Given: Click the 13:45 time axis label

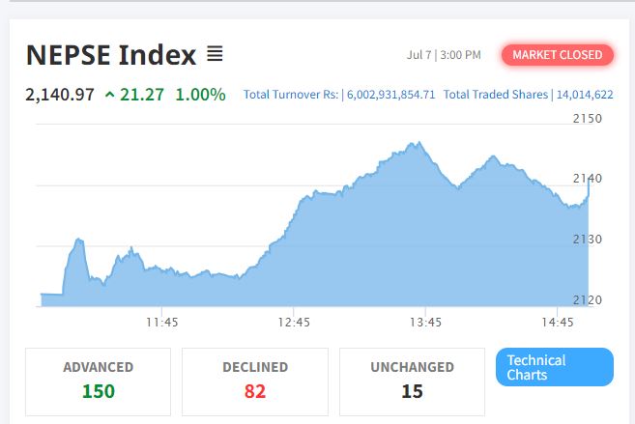Looking at the screenshot, I should [425, 322].
